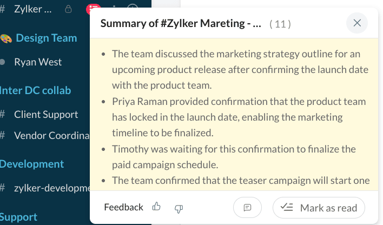Click the lock icon beside Zylker channel
This screenshot has height=225, width=383.
(x=68, y=9)
